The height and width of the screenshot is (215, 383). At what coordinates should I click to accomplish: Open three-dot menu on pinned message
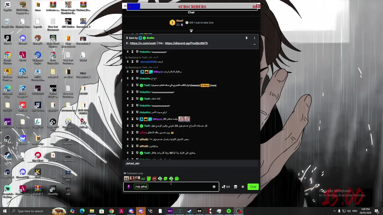(255, 38)
